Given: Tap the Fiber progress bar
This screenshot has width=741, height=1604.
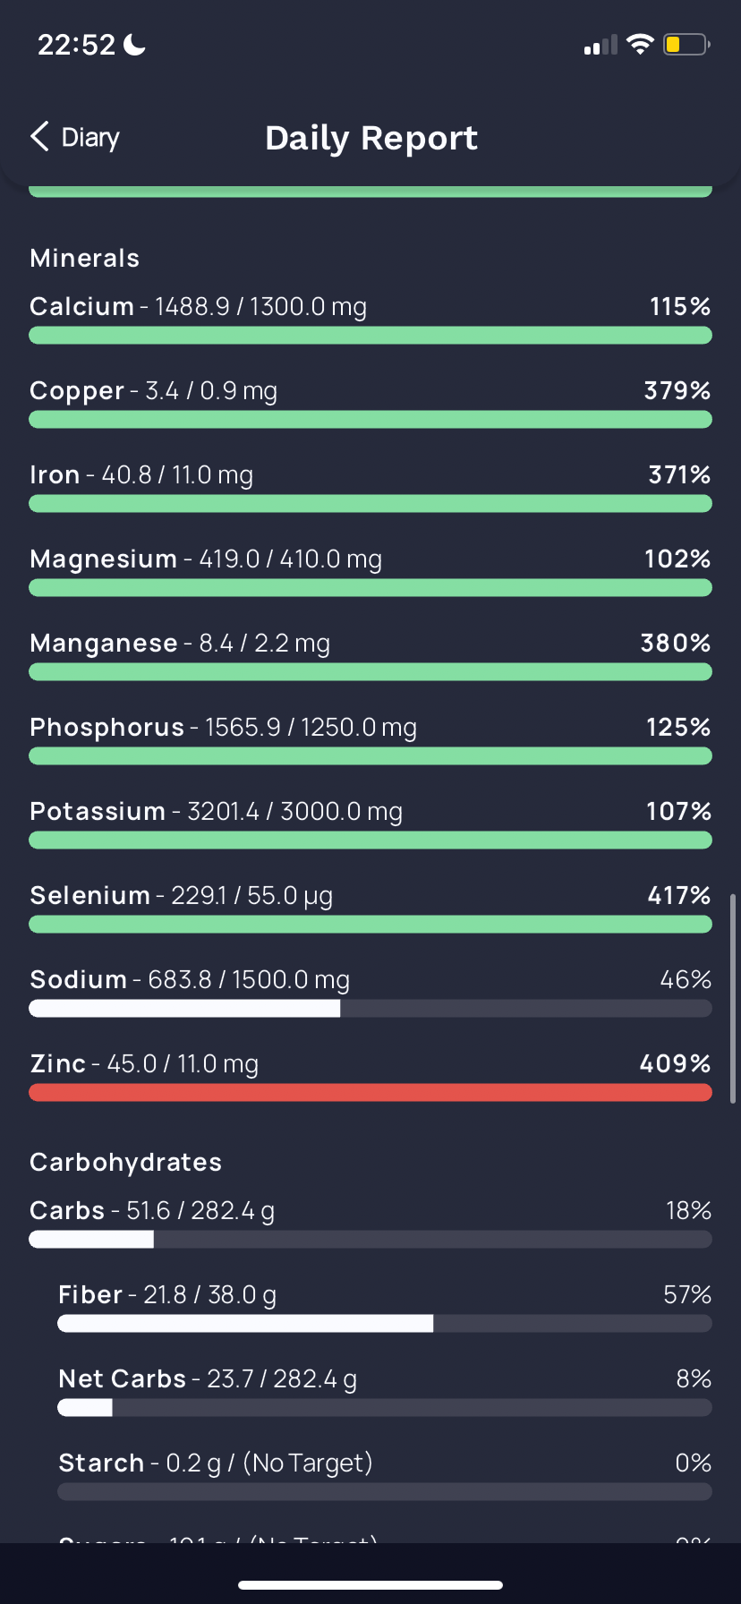Looking at the screenshot, I should coord(384,1324).
